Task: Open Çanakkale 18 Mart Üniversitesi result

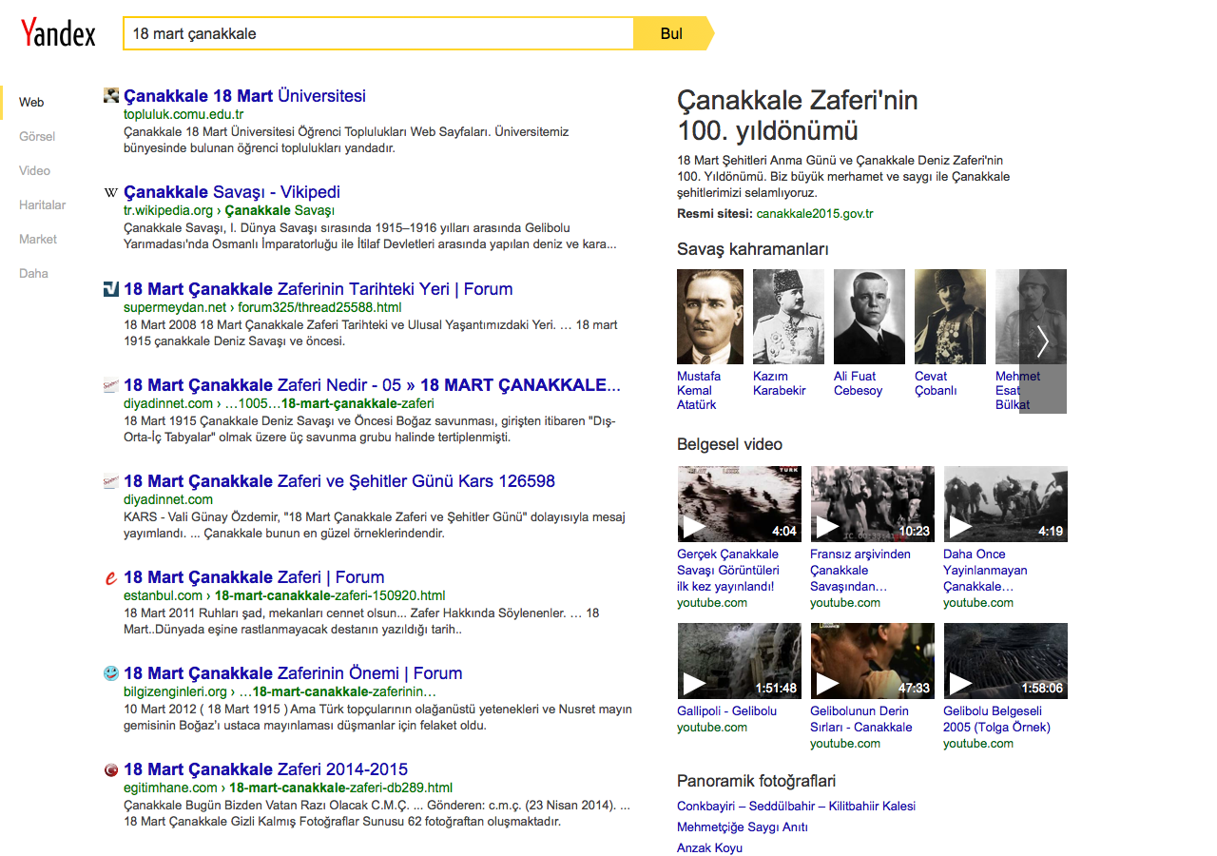Action: tap(244, 95)
